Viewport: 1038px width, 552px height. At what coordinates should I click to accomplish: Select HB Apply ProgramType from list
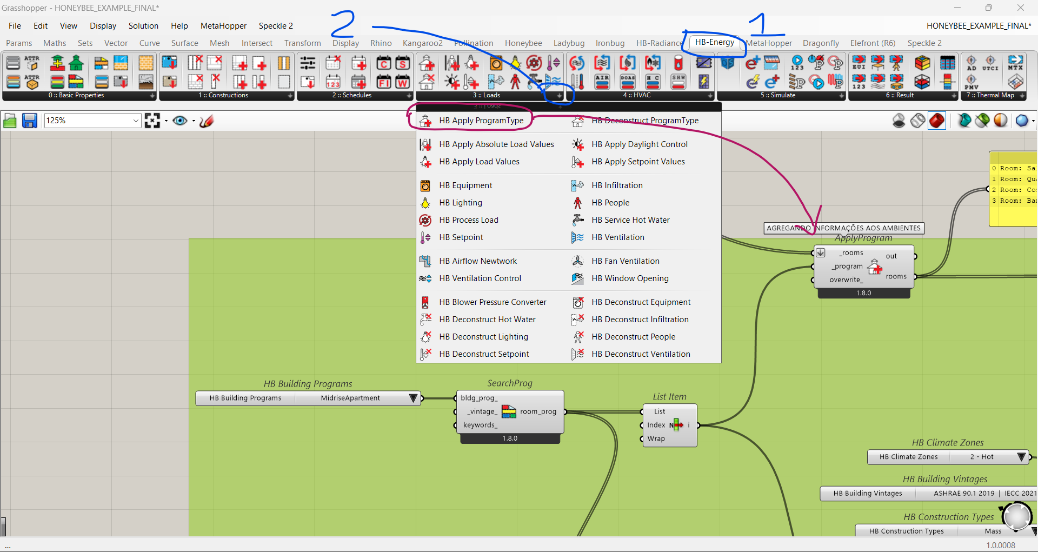click(481, 121)
